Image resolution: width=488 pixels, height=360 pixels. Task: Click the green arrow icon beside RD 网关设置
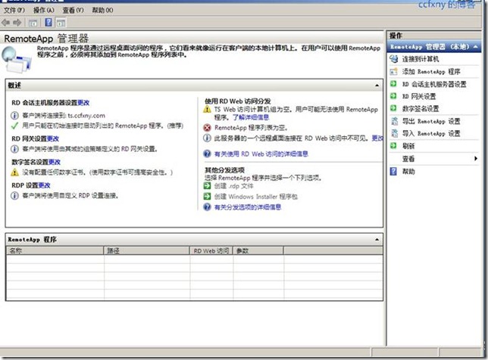coord(393,96)
